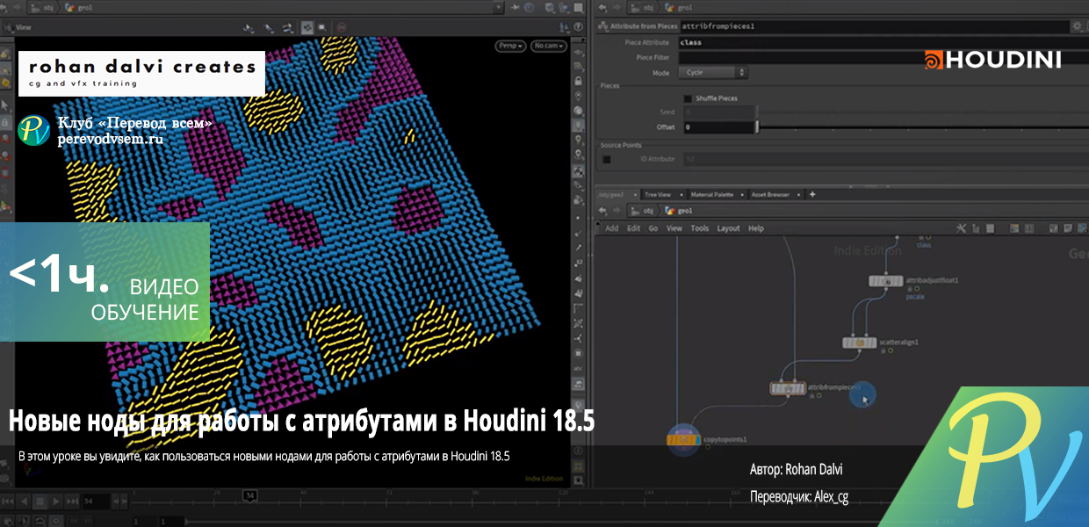Click the pscale label under attribadjustfloat1
The height and width of the screenshot is (527, 1089).
point(915,297)
